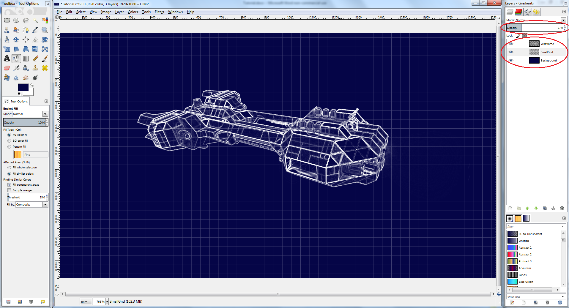The height and width of the screenshot is (308, 569).
Task: Pick the Paintbrush tool
Action: [x=45, y=59]
